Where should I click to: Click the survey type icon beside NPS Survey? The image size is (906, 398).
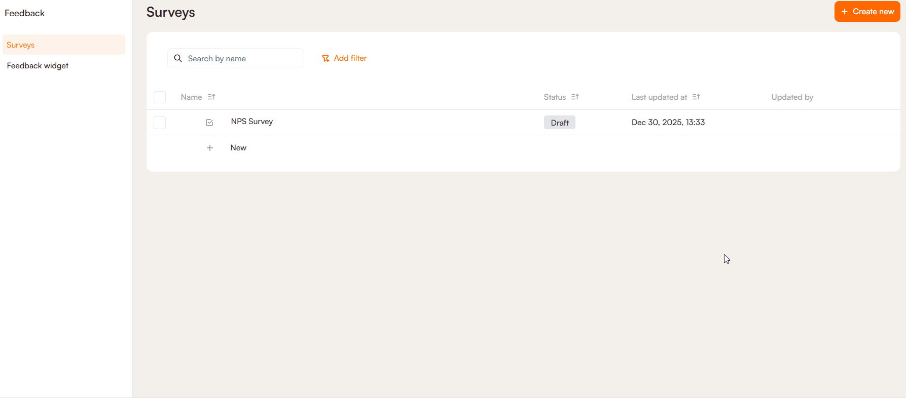point(209,123)
